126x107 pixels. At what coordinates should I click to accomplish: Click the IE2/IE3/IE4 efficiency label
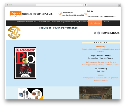109,33
